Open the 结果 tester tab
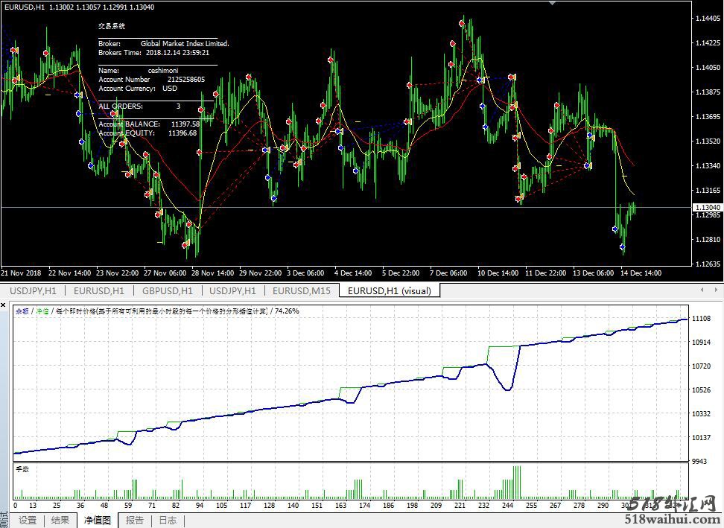 click(x=60, y=521)
